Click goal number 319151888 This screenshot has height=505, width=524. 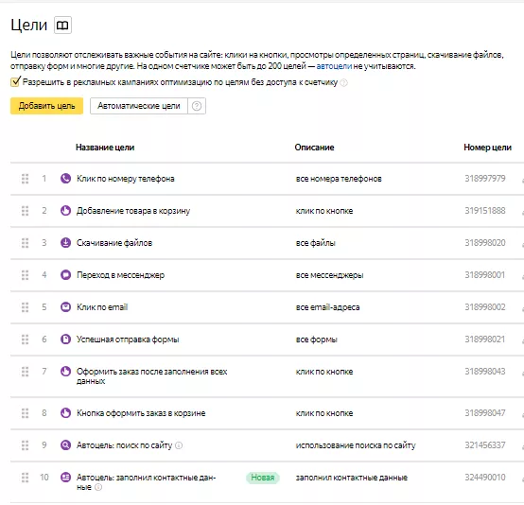click(485, 211)
